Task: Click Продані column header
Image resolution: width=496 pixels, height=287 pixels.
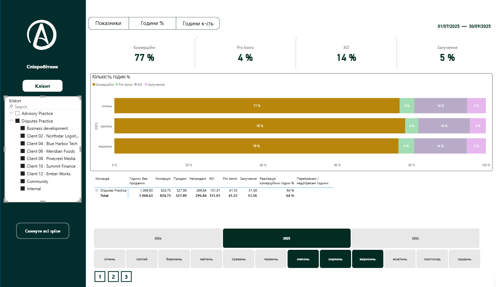Action: coord(180,179)
